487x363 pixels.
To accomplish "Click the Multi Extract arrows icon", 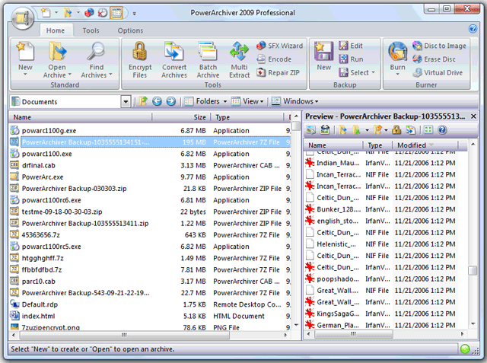I will (x=239, y=51).
